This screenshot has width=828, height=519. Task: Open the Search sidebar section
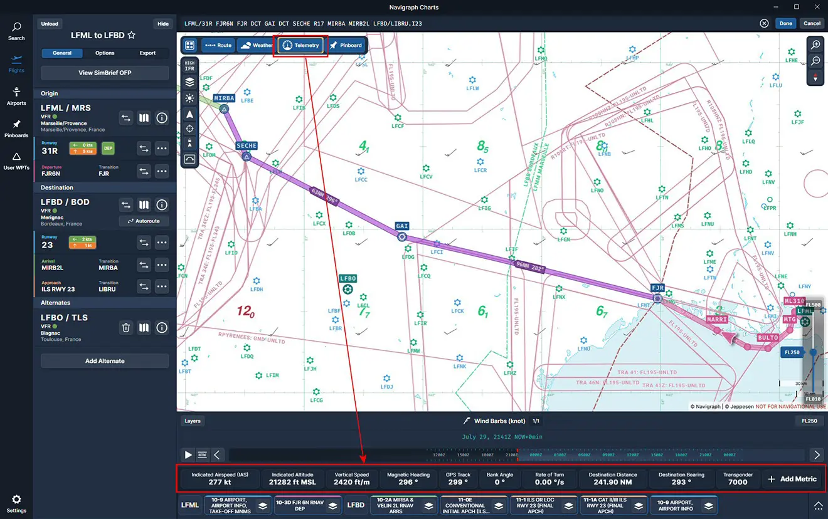pos(16,31)
